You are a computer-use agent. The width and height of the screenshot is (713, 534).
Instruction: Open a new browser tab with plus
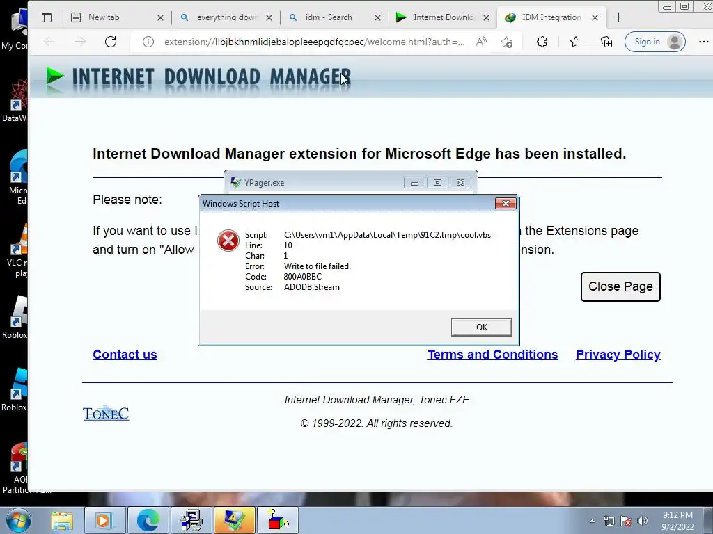tap(618, 17)
